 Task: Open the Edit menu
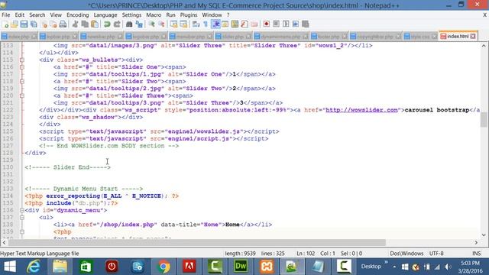[x=19, y=15]
